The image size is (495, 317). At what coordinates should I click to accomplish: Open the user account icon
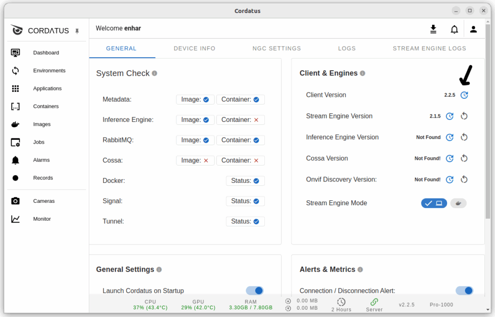coord(473,30)
